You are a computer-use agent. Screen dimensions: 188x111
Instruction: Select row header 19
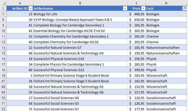pyautogui.click(x=3, y=75)
